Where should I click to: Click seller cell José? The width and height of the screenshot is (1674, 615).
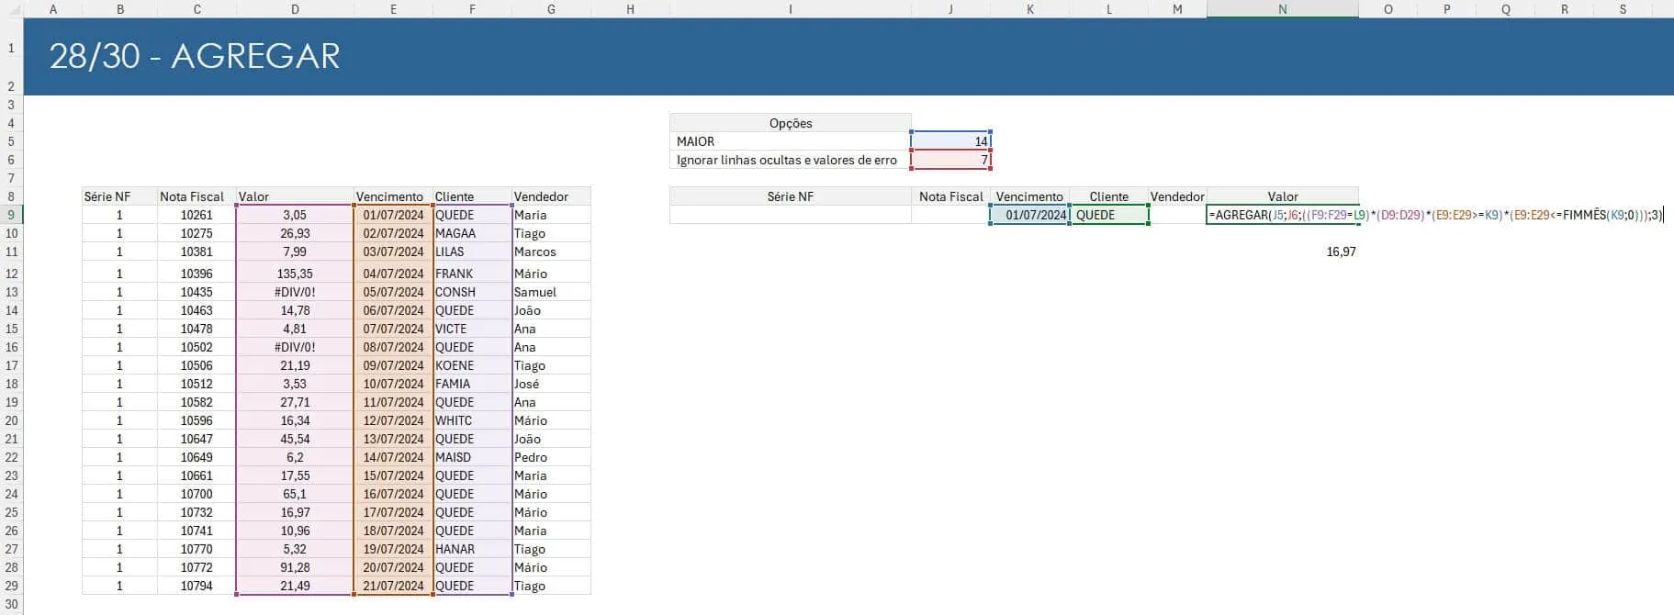point(551,384)
